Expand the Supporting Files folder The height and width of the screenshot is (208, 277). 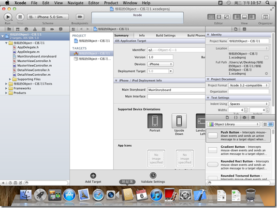click(10, 79)
